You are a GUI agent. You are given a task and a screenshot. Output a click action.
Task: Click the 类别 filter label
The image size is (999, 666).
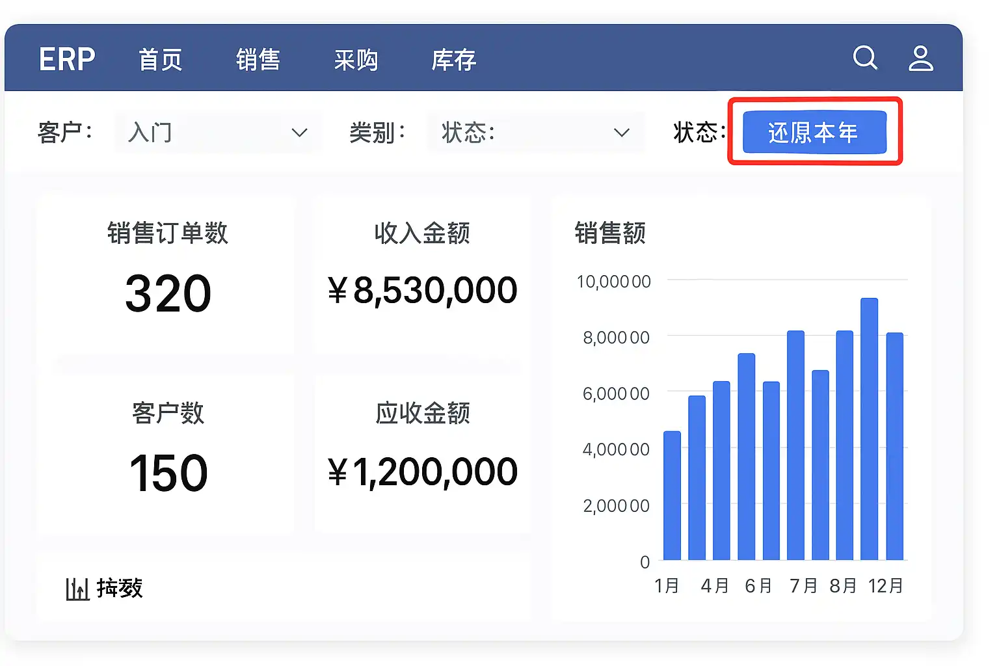point(377,132)
